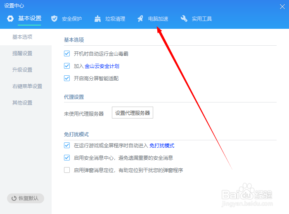
Task: Open the 垃圾清理 tab
Action: point(115,19)
